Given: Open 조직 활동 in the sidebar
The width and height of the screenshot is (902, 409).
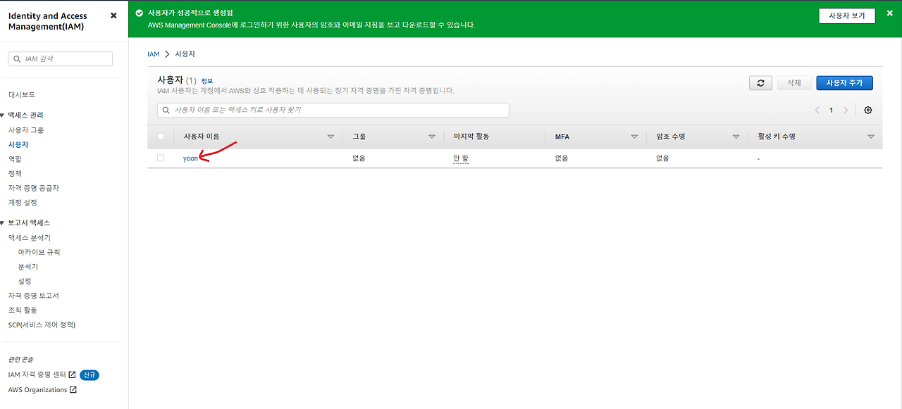Looking at the screenshot, I should [23, 310].
